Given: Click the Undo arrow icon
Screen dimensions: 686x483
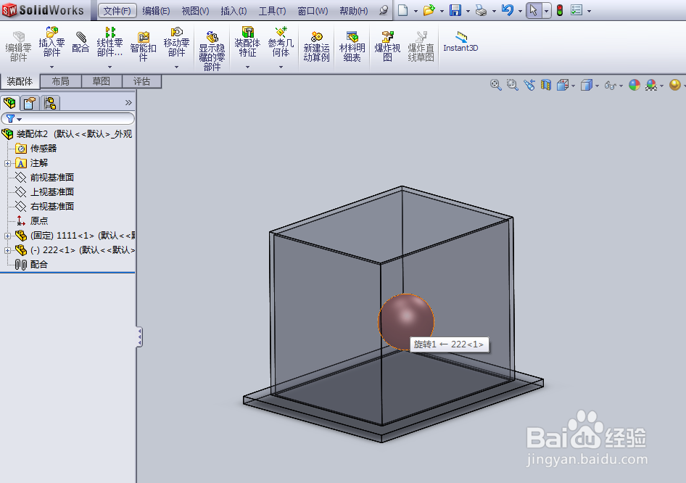Looking at the screenshot, I should point(508,10).
